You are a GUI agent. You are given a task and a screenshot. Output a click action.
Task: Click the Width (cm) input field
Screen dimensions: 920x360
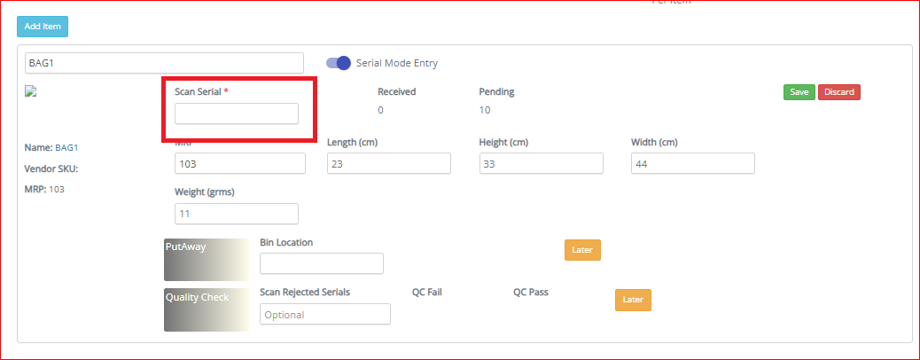tap(693, 163)
